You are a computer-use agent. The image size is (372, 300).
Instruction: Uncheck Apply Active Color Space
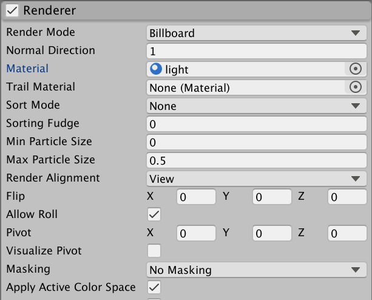(x=154, y=287)
